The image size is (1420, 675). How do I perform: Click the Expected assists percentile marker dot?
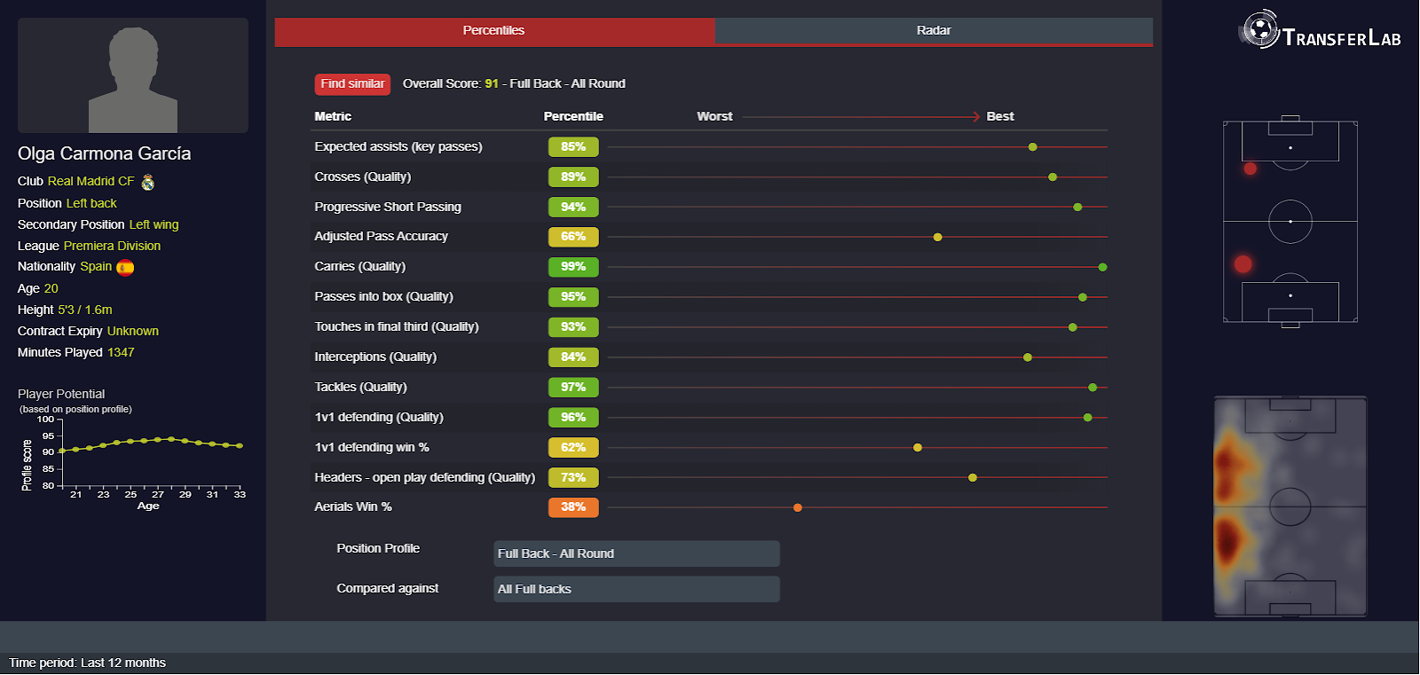(x=1032, y=147)
